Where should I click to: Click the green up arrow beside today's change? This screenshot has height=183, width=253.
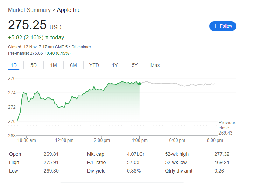click(47, 37)
